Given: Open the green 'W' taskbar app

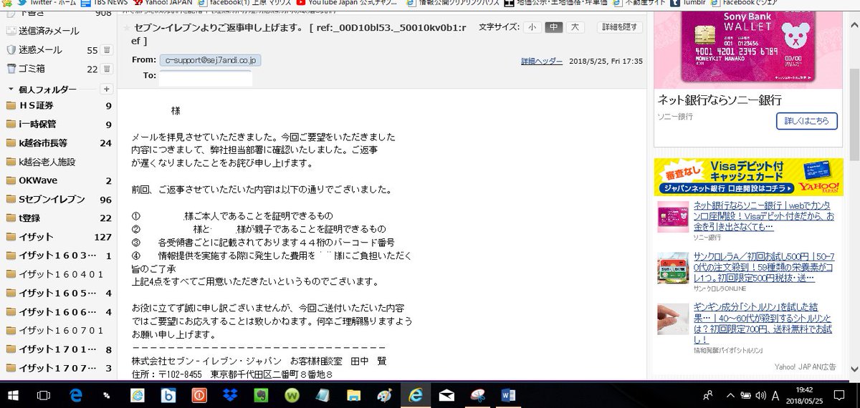Looking at the screenshot, I should point(292,395).
